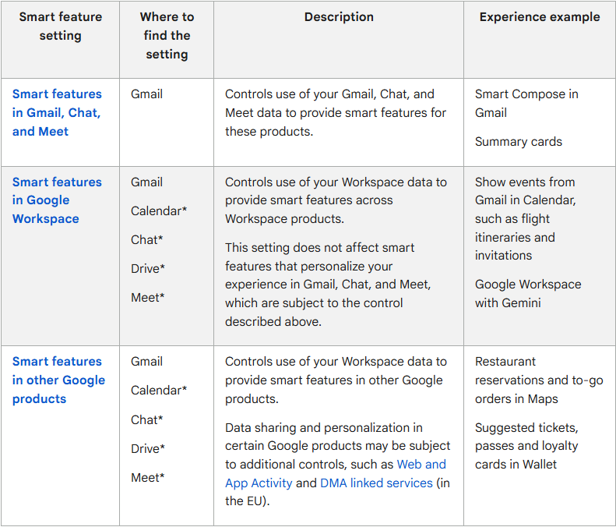Select the Description column header
The height and width of the screenshot is (527, 616).
click(339, 17)
